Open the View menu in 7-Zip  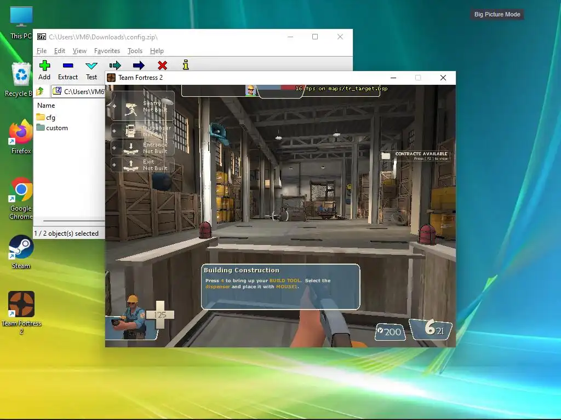coord(79,51)
